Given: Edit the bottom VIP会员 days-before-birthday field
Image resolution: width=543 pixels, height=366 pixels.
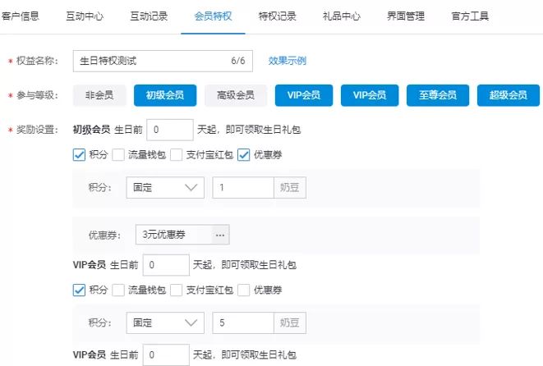Looking at the screenshot, I should [166, 355].
